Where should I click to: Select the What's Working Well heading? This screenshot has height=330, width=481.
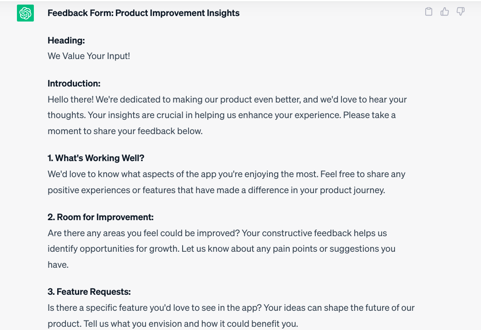[96, 157]
